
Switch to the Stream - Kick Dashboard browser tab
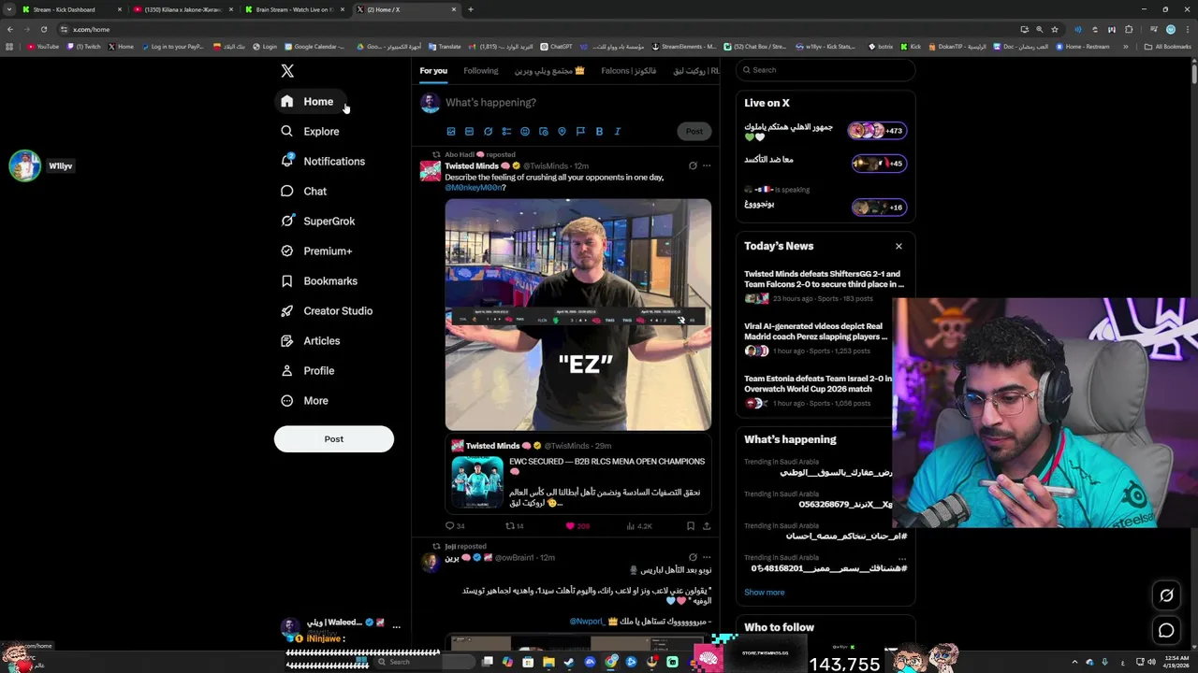pyautogui.click(x=72, y=9)
